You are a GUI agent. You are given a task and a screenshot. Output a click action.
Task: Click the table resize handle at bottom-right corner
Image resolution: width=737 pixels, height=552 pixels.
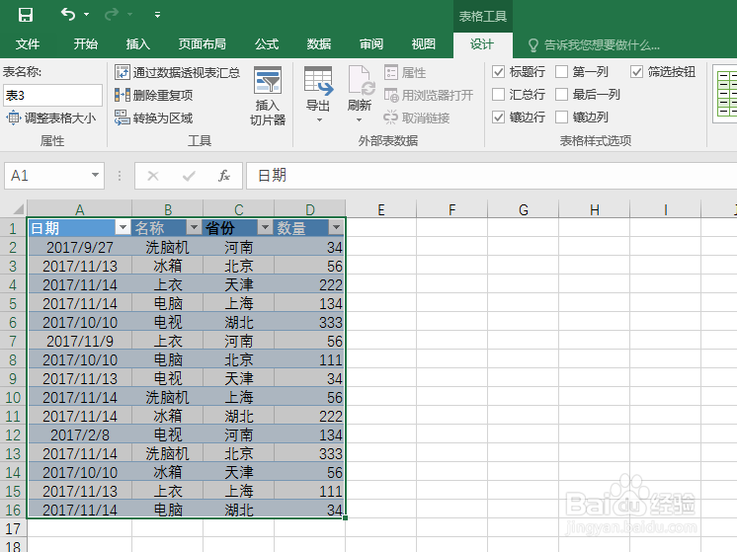346,517
